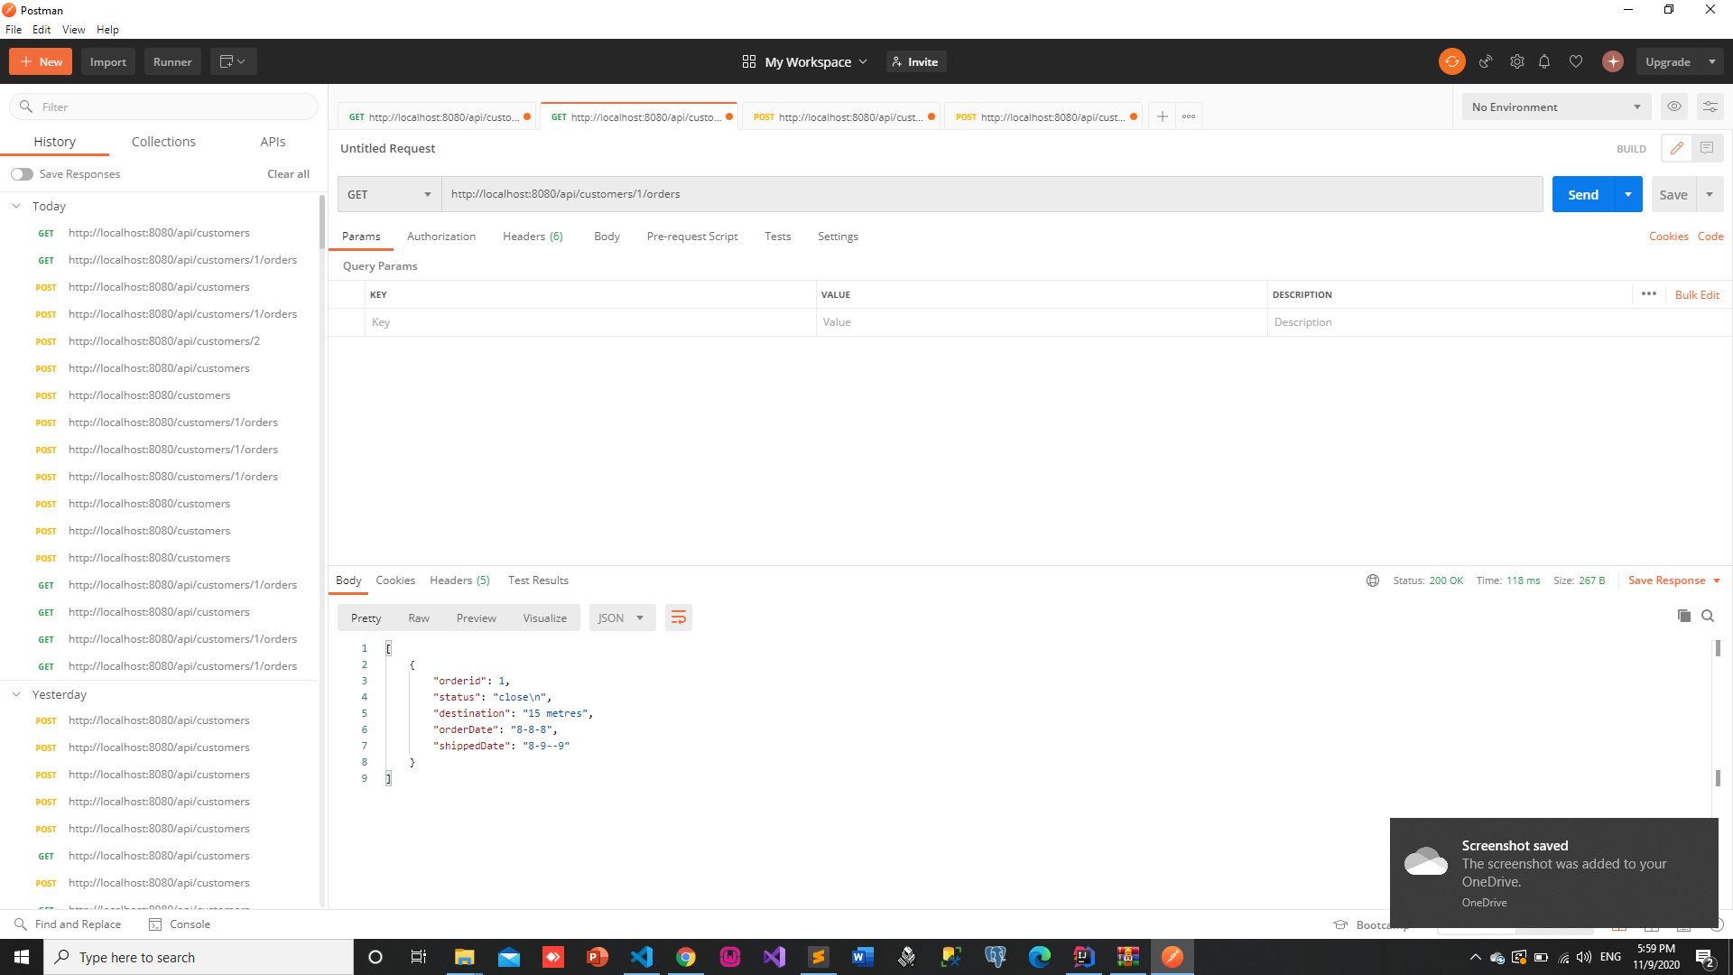Toggle wrap lines in the response viewer
The image size is (1733, 975).
[x=679, y=617]
